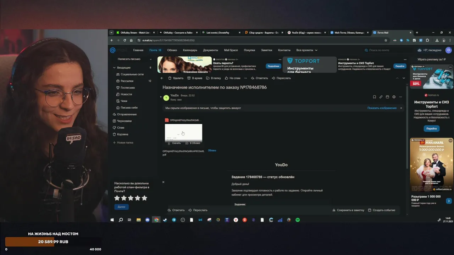Dismiss the hidden images notice
The image size is (454, 255).
pyautogui.click(x=401, y=108)
